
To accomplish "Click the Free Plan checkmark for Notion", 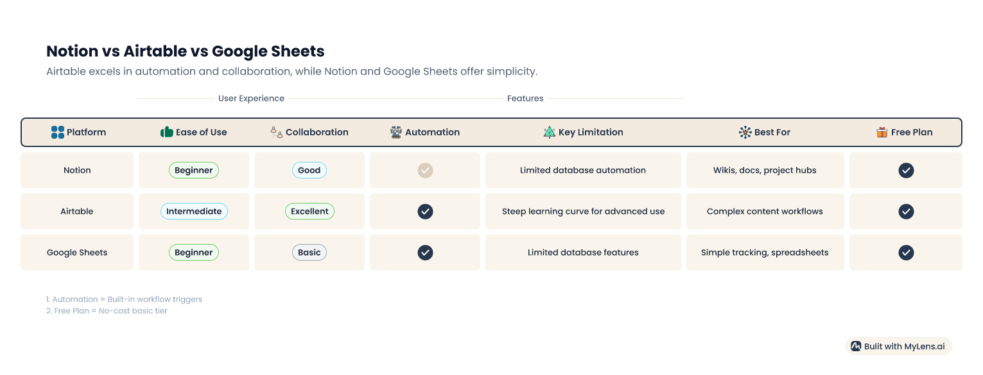I will (x=906, y=170).
